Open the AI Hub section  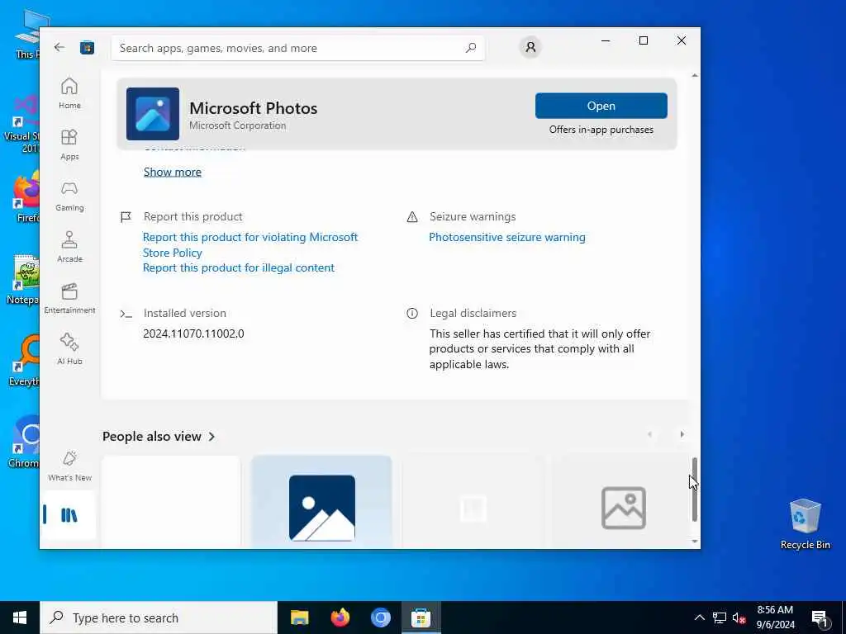pos(69,349)
